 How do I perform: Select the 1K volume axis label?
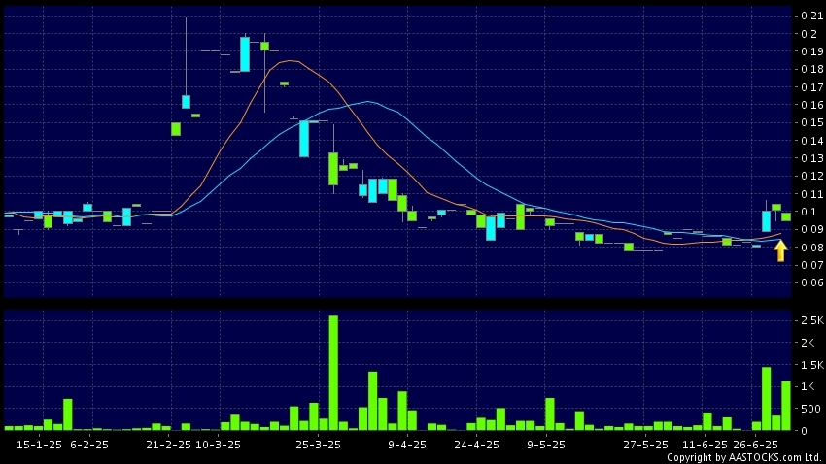tap(808, 386)
